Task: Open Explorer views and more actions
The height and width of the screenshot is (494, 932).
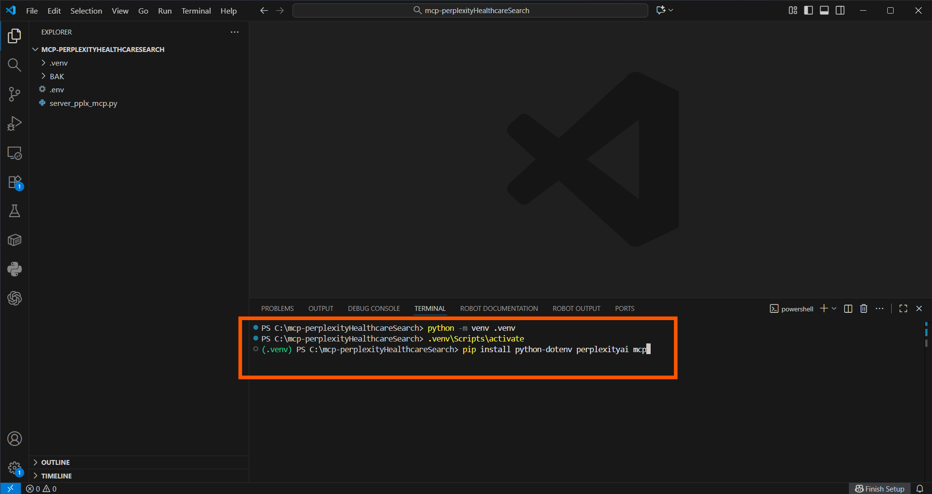Action: coord(235,32)
